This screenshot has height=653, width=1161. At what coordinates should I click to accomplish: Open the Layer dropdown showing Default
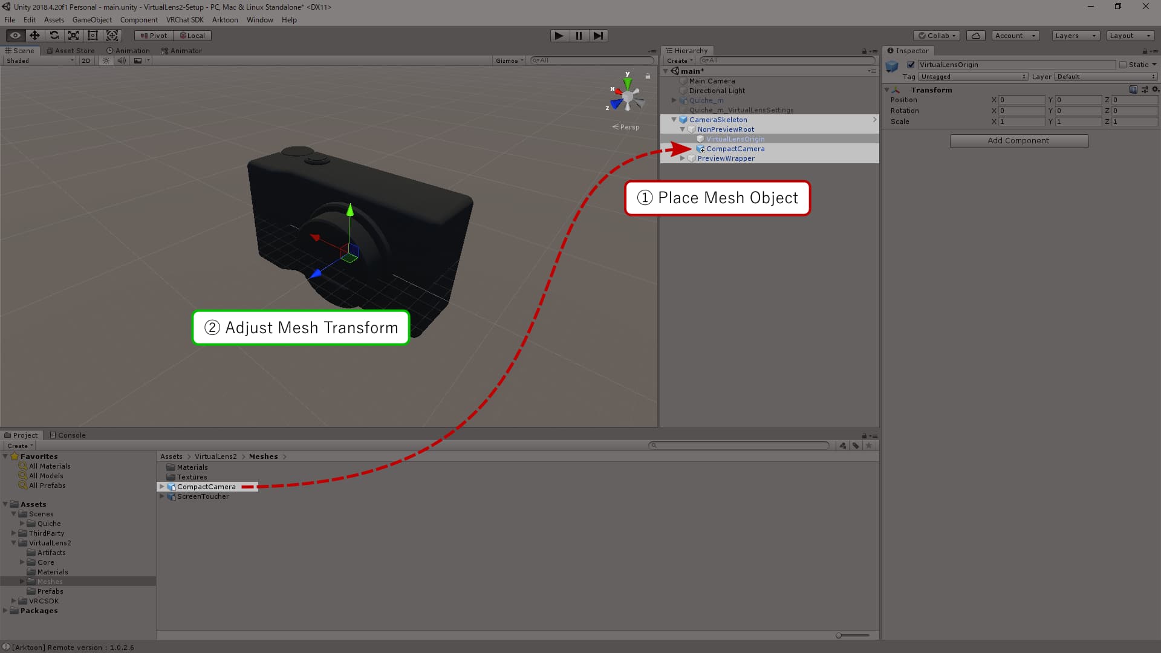1106,77
